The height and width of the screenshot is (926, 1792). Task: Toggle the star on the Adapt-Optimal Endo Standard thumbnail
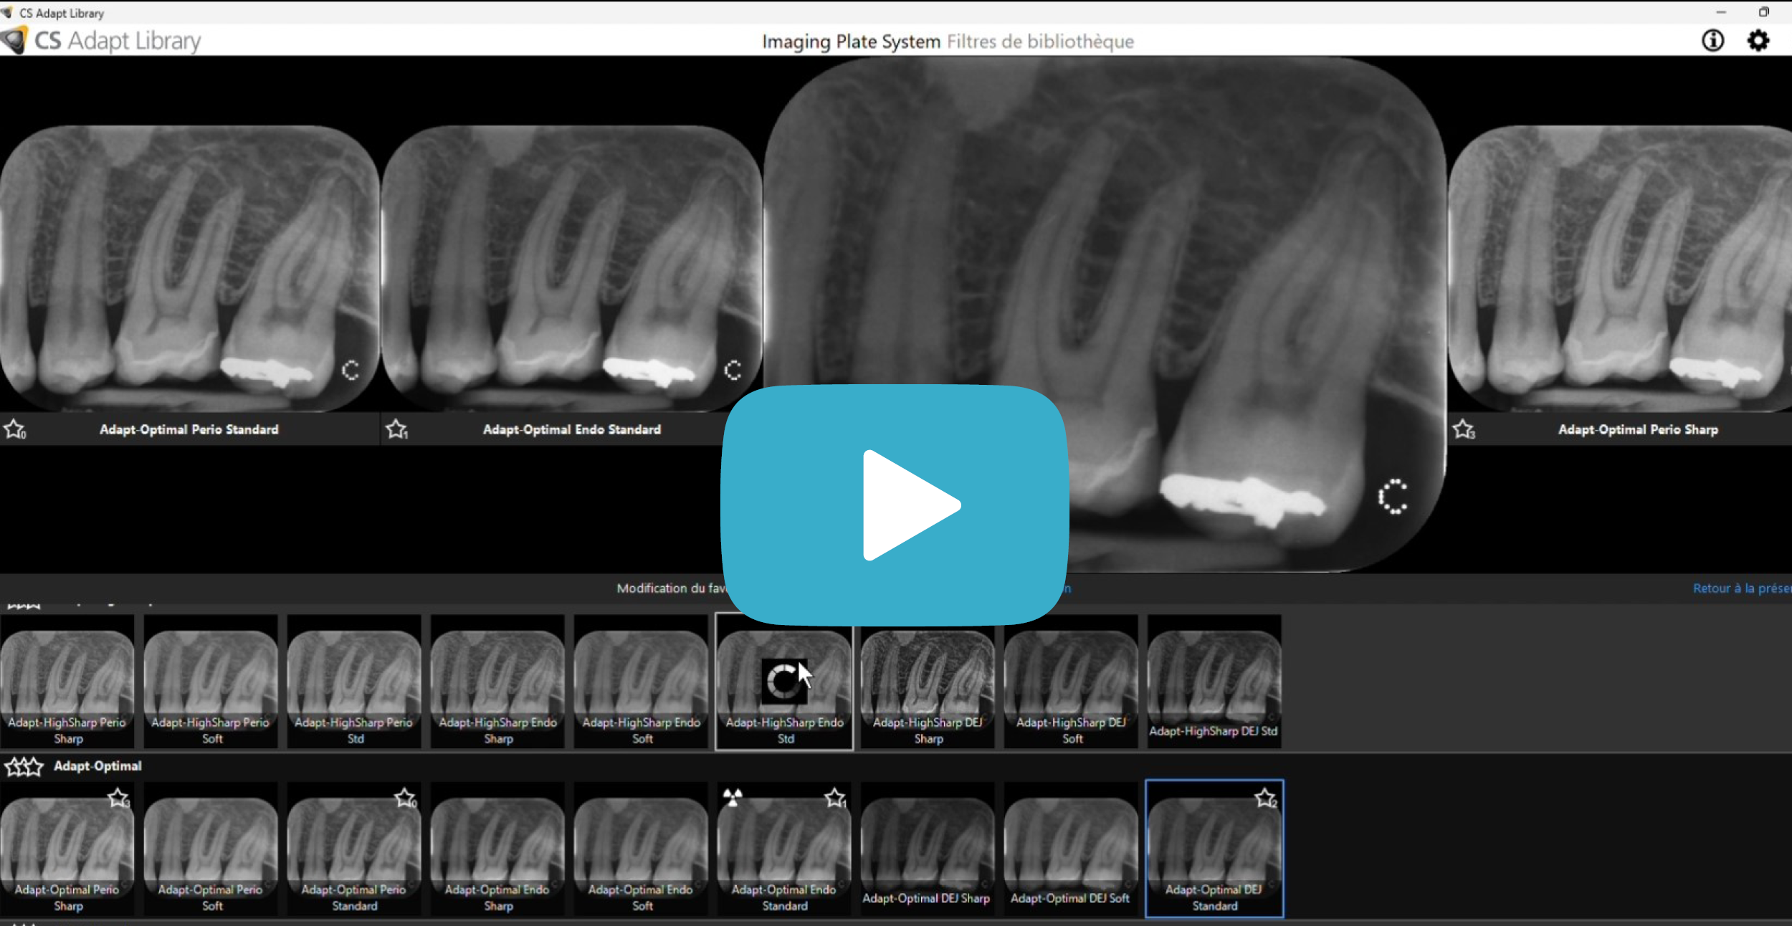835,798
